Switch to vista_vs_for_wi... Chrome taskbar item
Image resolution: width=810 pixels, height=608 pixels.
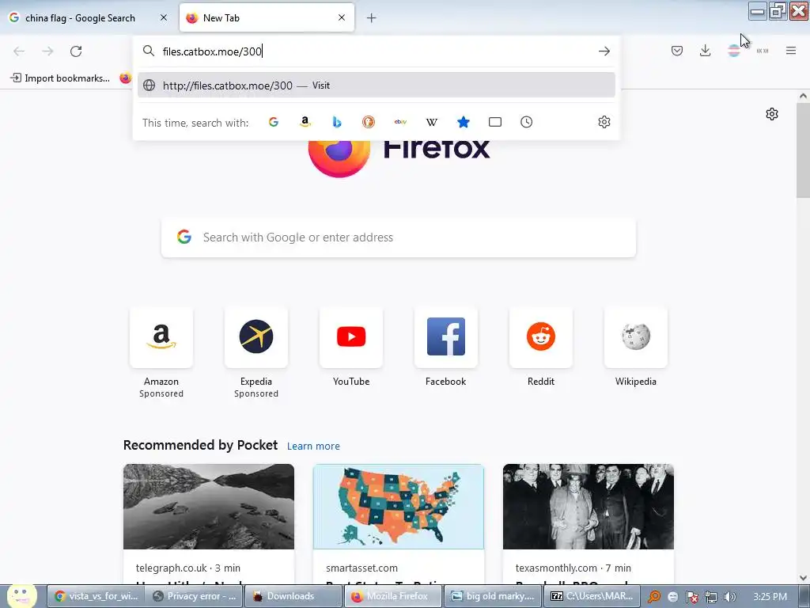click(x=96, y=596)
